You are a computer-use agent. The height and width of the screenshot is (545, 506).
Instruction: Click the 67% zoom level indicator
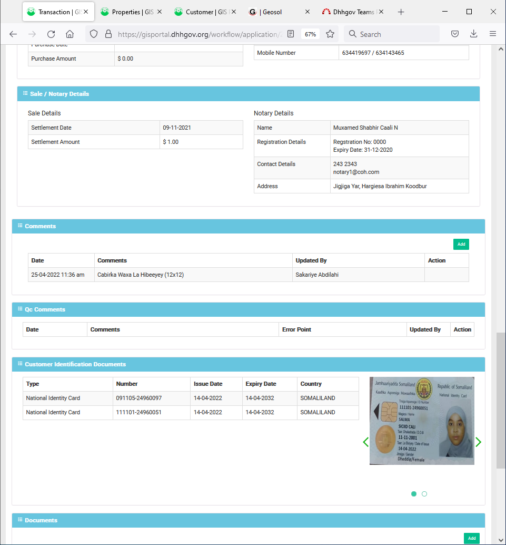(310, 34)
